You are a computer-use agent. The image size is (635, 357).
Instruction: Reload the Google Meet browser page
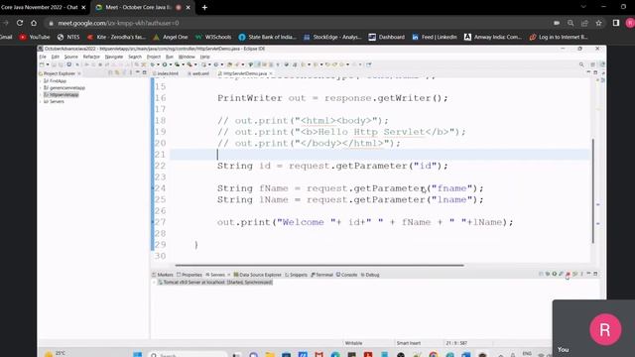coord(20,23)
